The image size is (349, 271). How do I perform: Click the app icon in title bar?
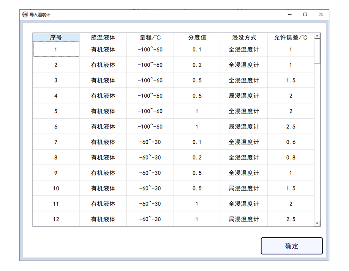coord(25,15)
